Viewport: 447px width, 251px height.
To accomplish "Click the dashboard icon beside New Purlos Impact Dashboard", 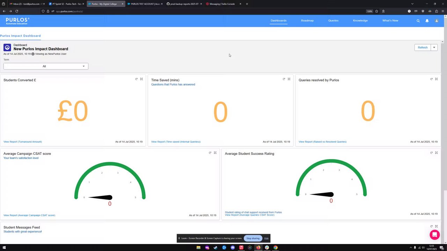I will click(7, 47).
